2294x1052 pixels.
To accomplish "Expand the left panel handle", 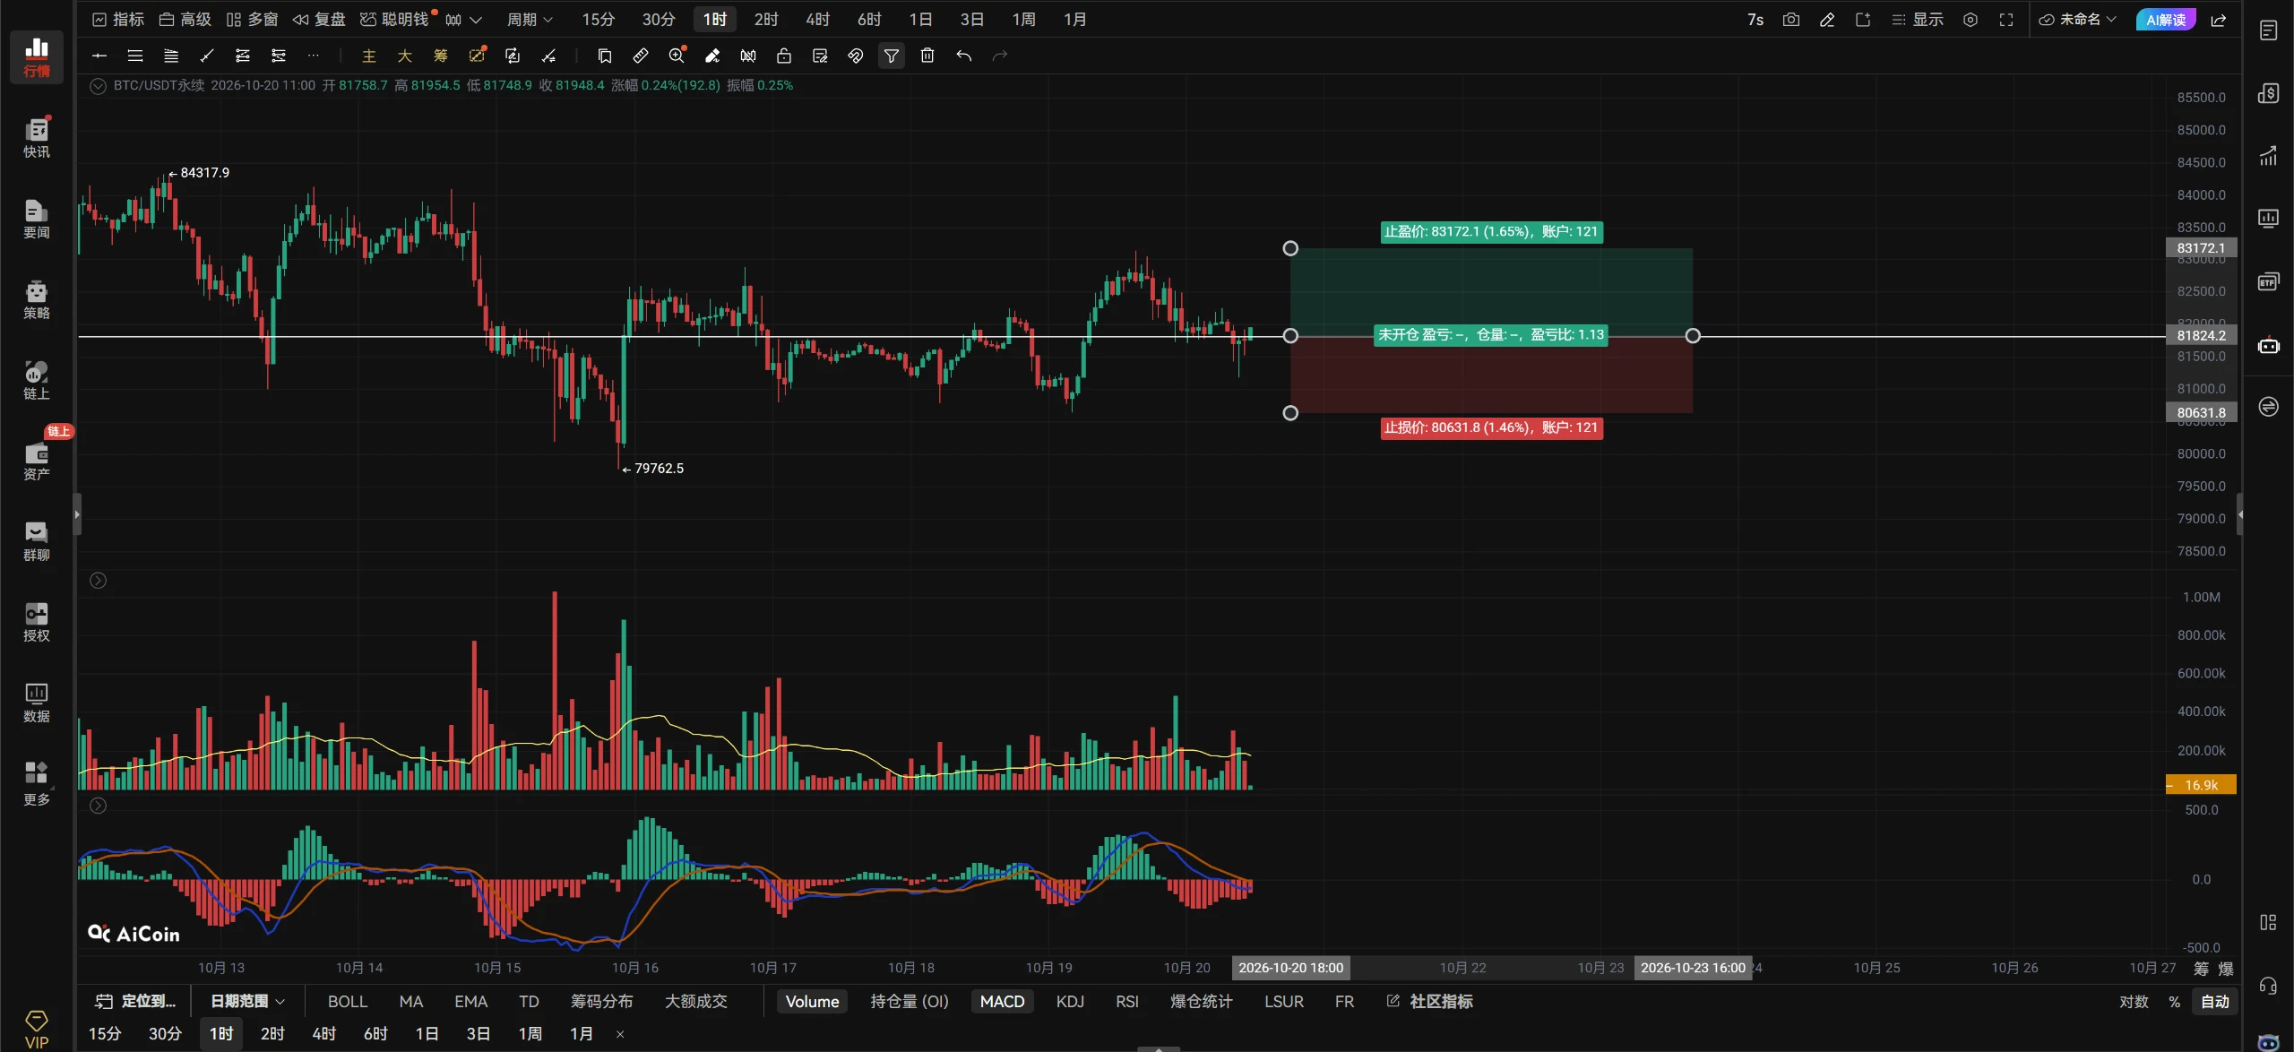I will click(77, 514).
